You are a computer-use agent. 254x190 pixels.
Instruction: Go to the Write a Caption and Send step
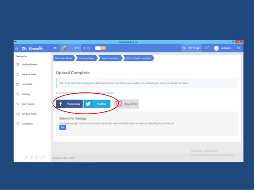(x=139, y=58)
